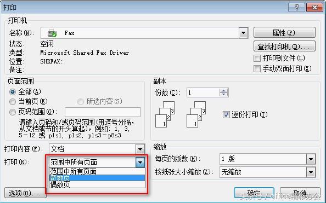Open the 打印内容 dropdown arrow

pyautogui.click(x=140, y=149)
